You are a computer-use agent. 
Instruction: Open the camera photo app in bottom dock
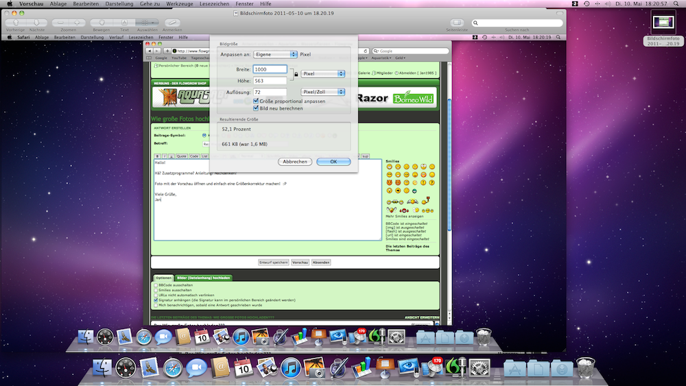click(314, 367)
